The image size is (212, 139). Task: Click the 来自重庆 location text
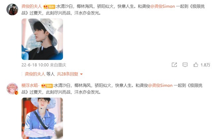pos(58,65)
